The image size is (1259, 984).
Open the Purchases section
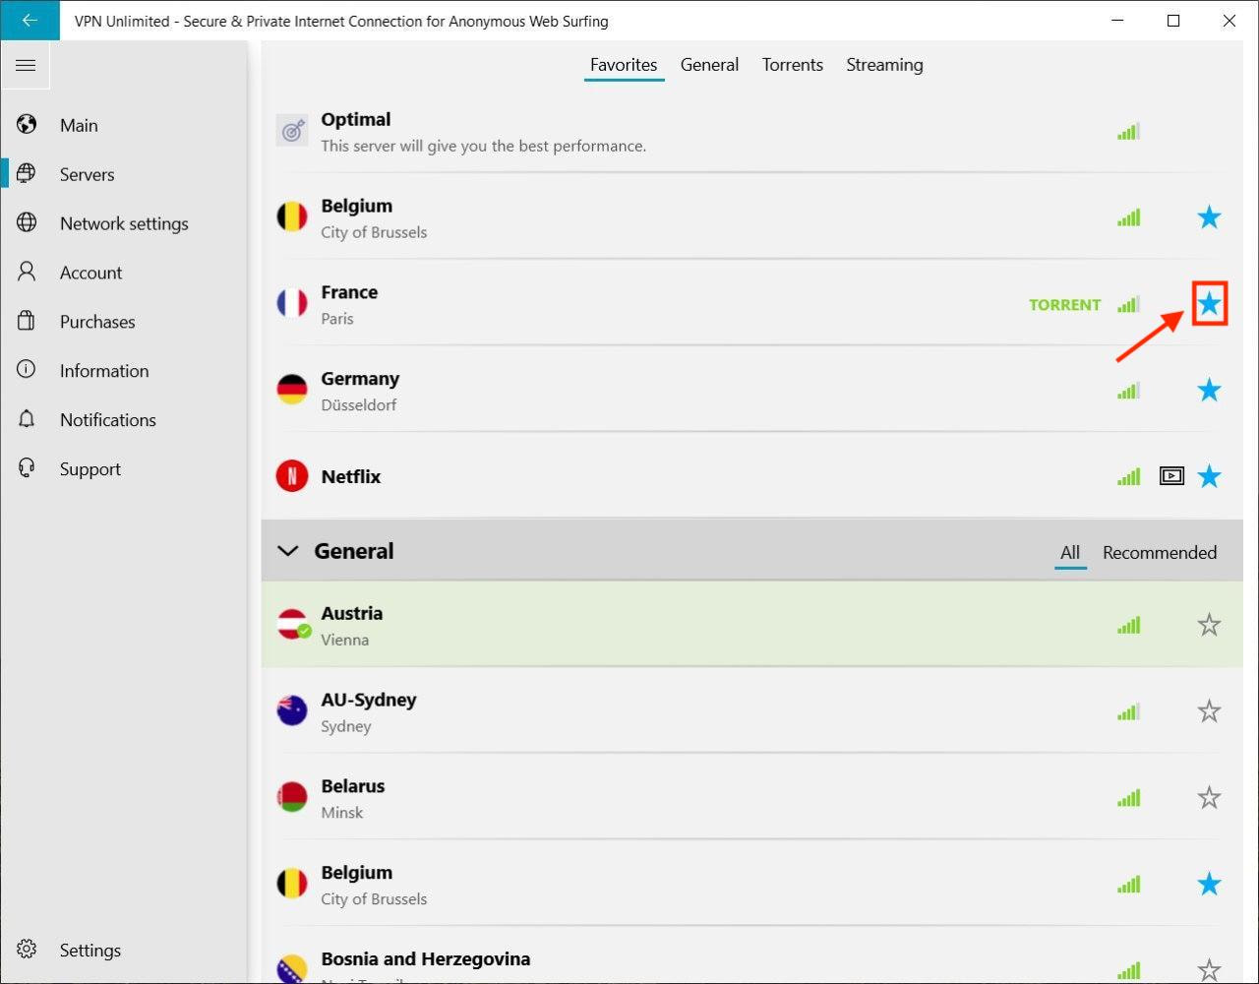tap(96, 322)
